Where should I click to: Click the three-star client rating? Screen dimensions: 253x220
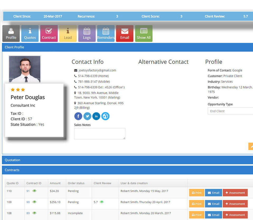pyautogui.click(x=18, y=90)
